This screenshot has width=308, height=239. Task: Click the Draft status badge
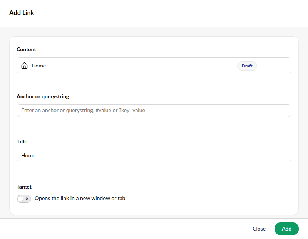point(247,66)
